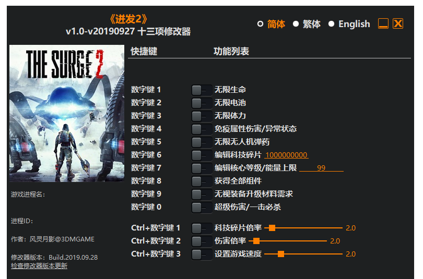Image resolution: width=423 pixels, height=279 pixels.
Task: Toggle 无视装备升级材料需求 switch
Action: [202, 194]
